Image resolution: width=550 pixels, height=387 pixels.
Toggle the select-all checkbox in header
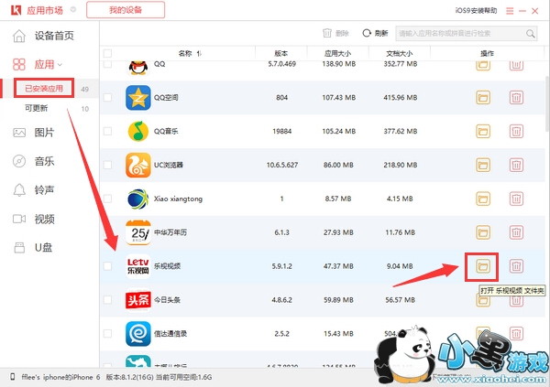(107, 53)
